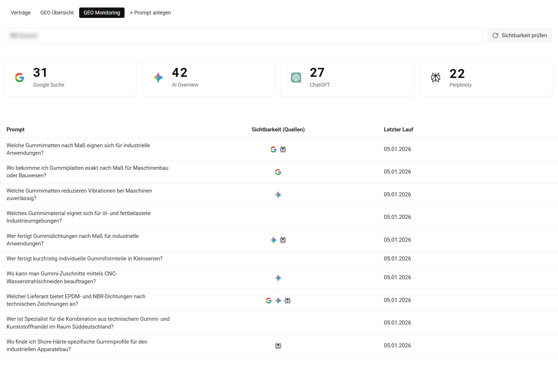
Task: Open the Verträge tab
Action: (21, 13)
